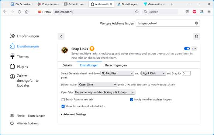Check Switch focus to new tab
214x135 pixels.
(63, 99)
